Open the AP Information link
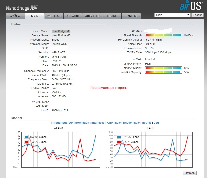209x179 pixels. coord(79,123)
